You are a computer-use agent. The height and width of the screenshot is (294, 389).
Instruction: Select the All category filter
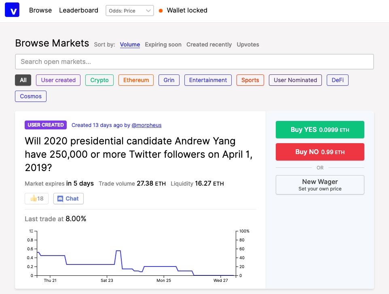(x=23, y=80)
